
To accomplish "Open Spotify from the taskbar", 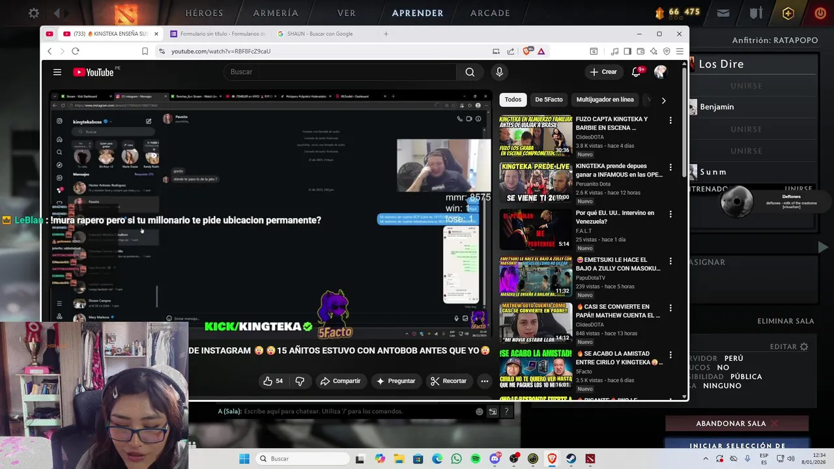I will point(476,459).
